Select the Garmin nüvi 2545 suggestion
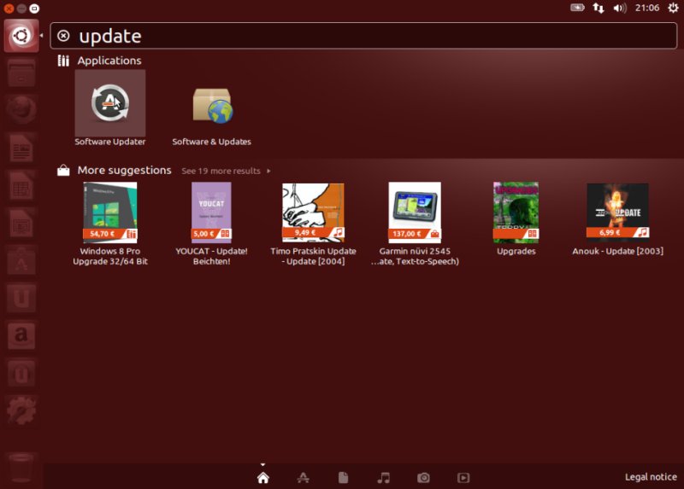The width and height of the screenshot is (684, 489). click(415, 224)
